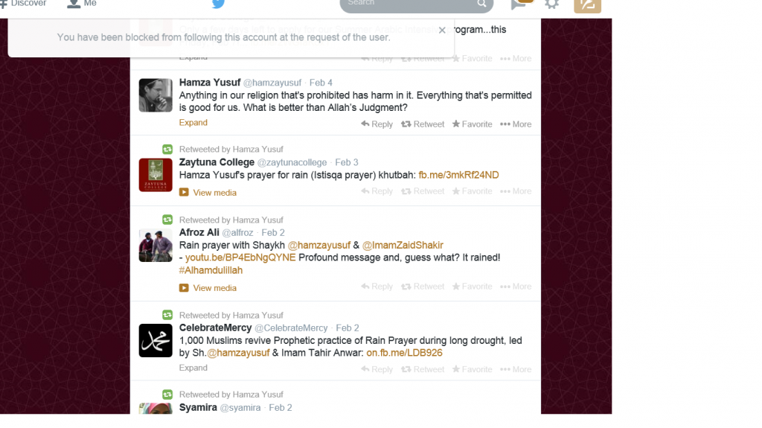Open on.fb.me/LDB926 link
Screen dimensions: 762x428
(x=404, y=353)
